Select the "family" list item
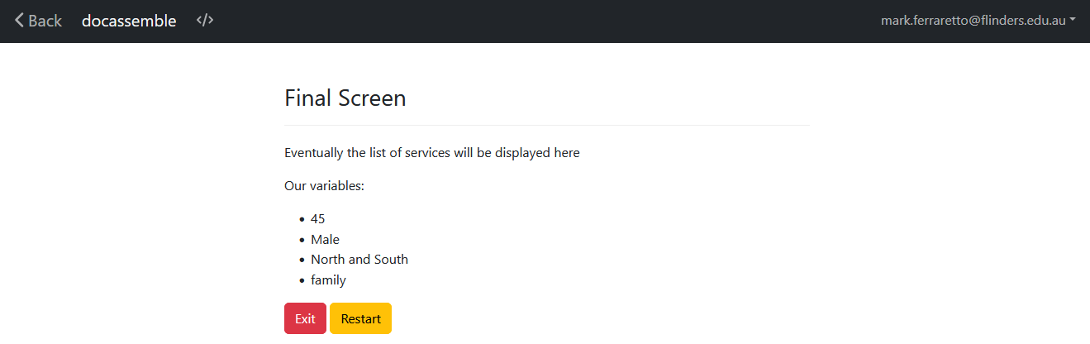Screen dimensions: 1090x344 point(328,280)
